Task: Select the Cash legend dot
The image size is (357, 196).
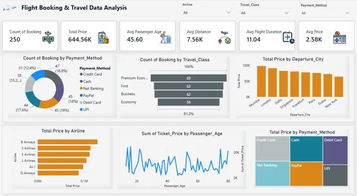Action: point(81,81)
